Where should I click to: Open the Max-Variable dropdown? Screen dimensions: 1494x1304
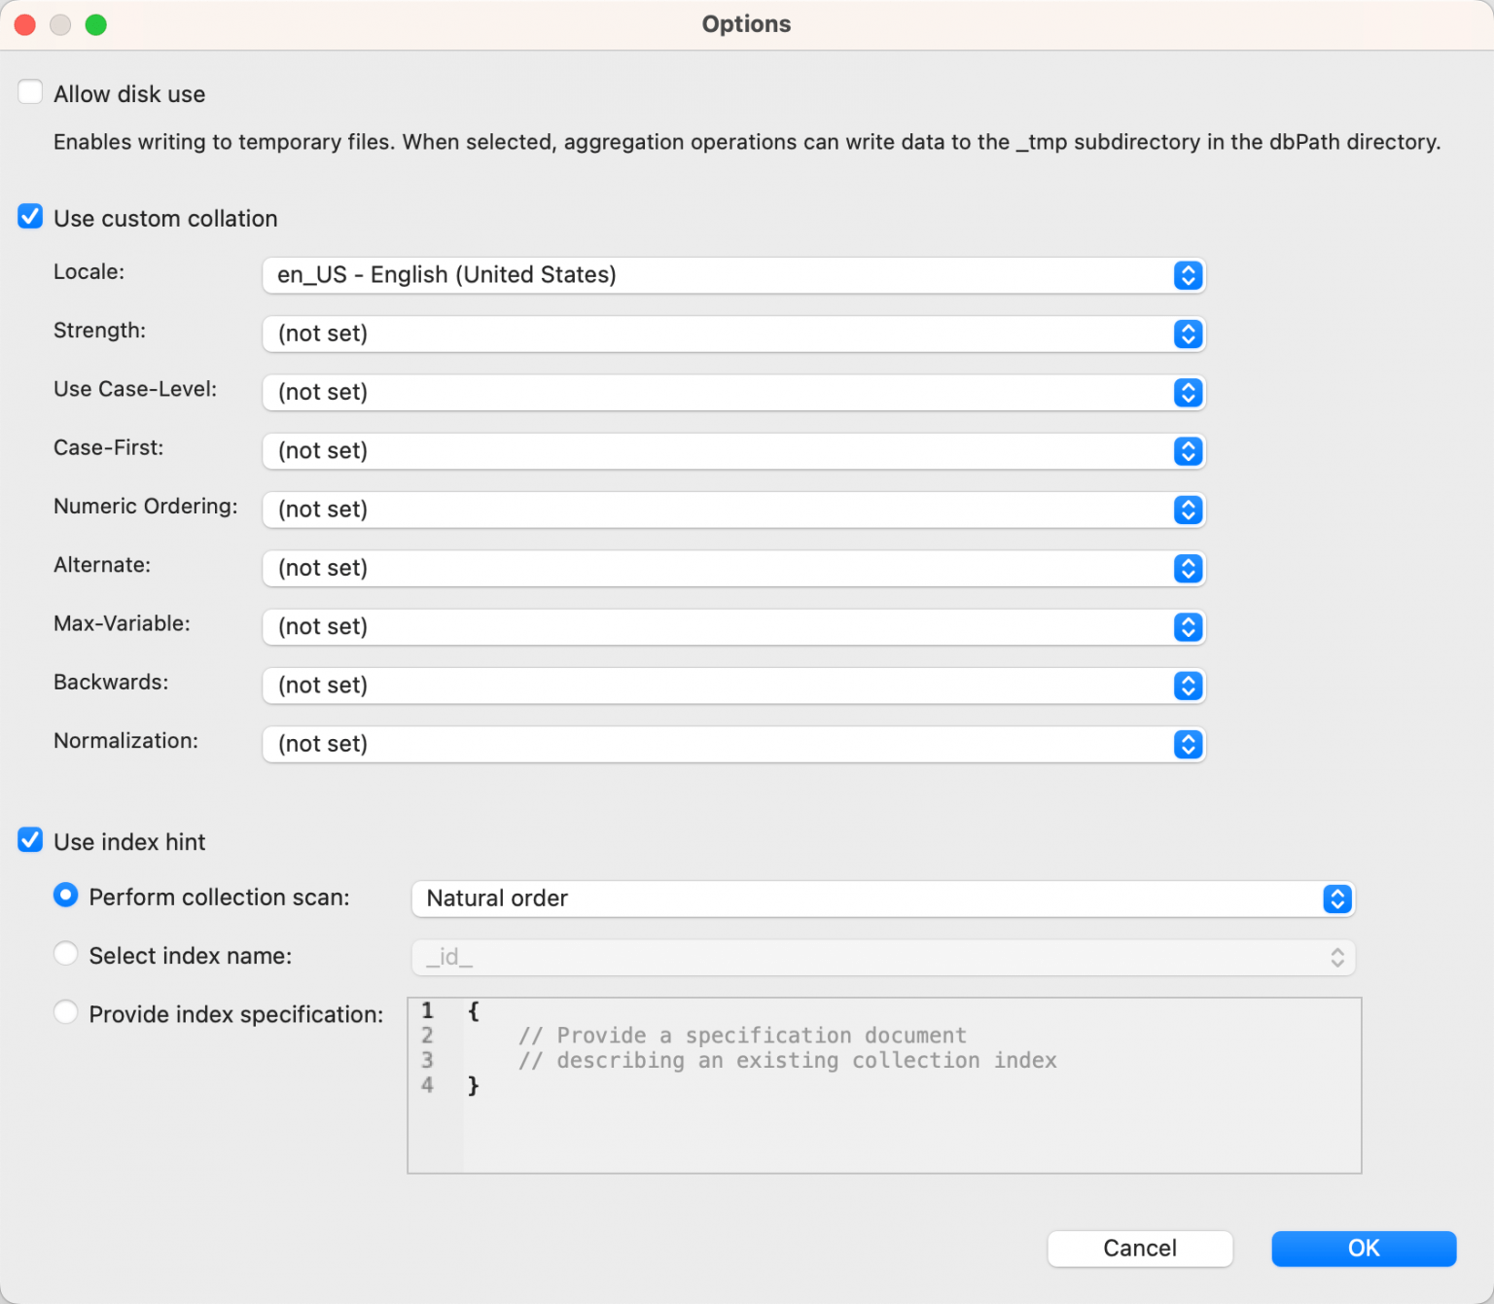[733, 626]
